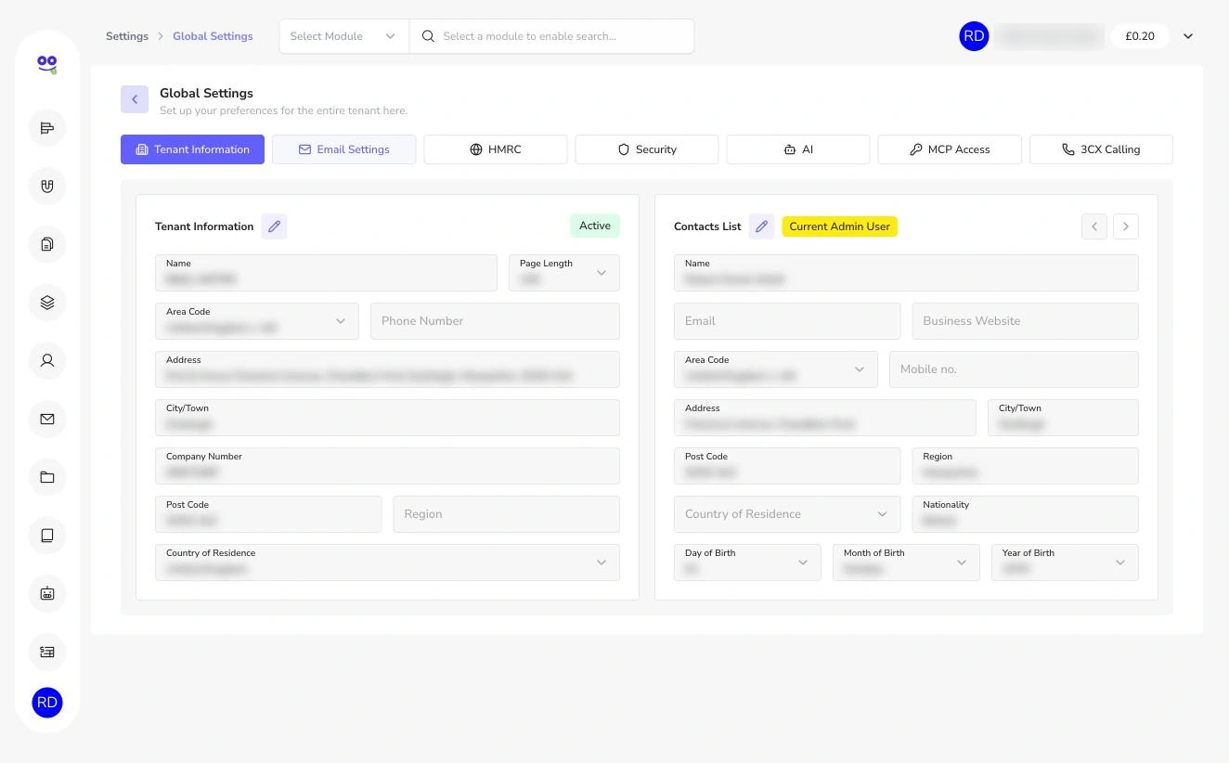Open the book icon in sidebar
The height and width of the screenshot is (763, 1229).
[x=47, y=536]
